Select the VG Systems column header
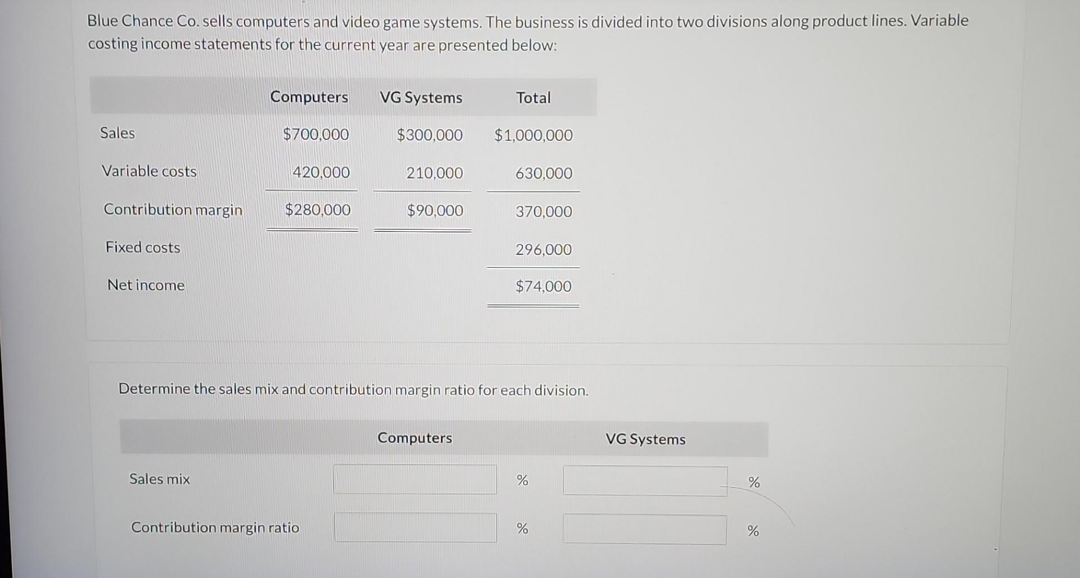 tap(421, 98)
